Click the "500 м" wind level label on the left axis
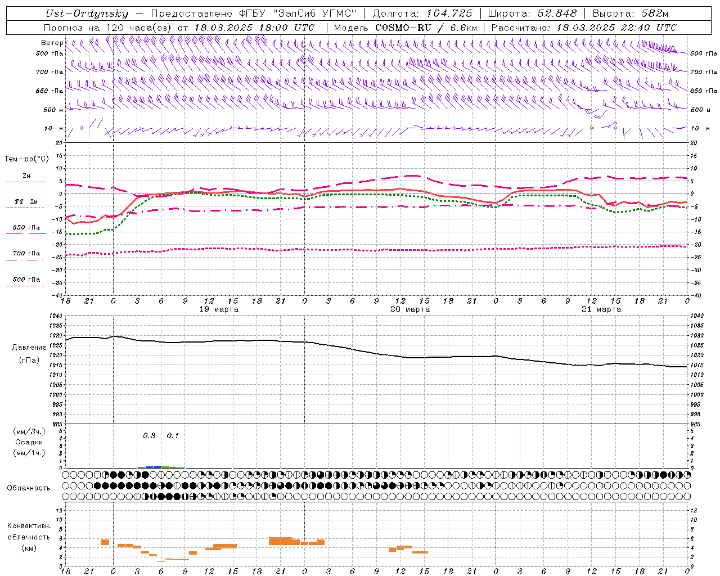The width and height of the screenshot is (720, 576). (x=53, y=110)
